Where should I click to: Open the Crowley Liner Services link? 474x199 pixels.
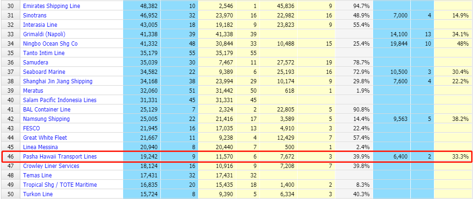51,166
